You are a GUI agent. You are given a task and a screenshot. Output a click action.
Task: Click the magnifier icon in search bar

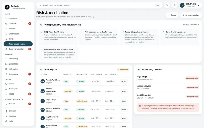40,5
